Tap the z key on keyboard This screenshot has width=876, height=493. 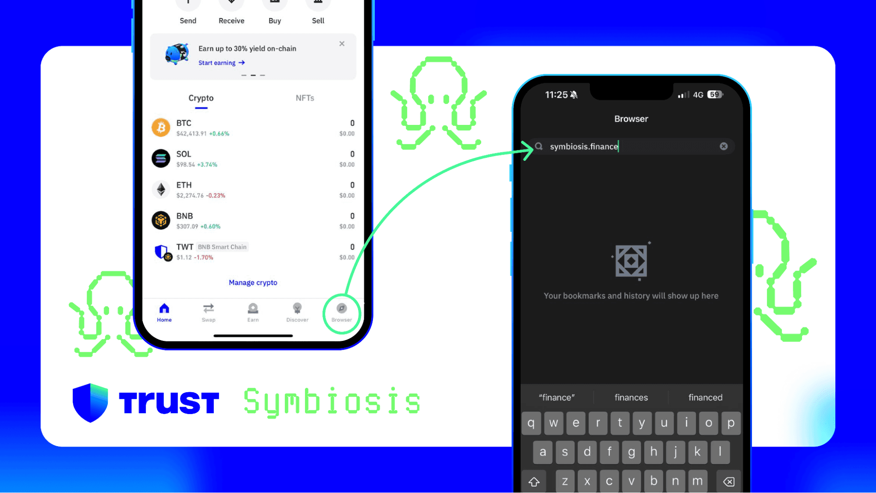[565, 481]
